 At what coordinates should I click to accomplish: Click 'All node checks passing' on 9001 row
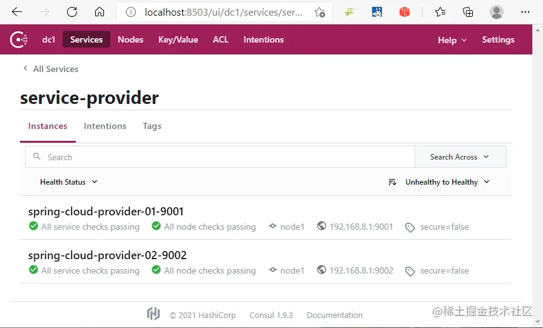210,227
